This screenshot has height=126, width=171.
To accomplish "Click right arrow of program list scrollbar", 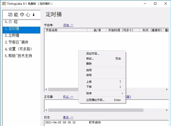I will tap(167, 90).
